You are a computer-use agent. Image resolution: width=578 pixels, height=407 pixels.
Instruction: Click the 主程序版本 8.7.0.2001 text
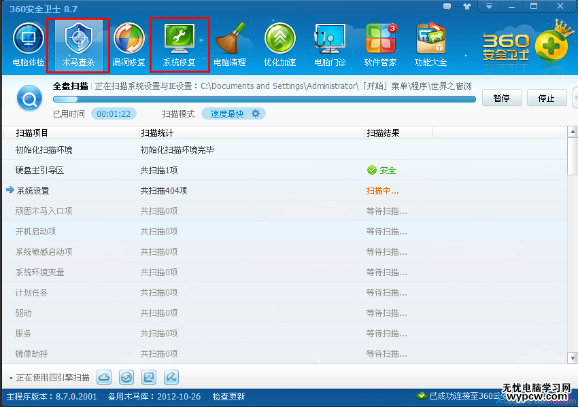(x=52, y=397)
